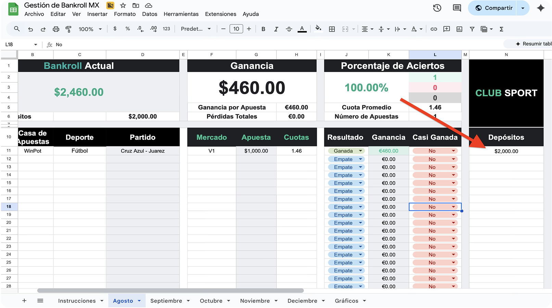Toggle italic formatting
This screenshot has width=552, height=308.
[x=276, y=29]
